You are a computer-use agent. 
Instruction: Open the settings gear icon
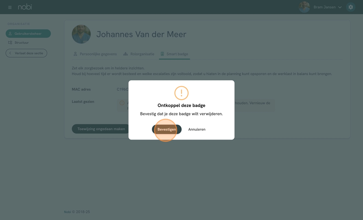tap(351, 7)
